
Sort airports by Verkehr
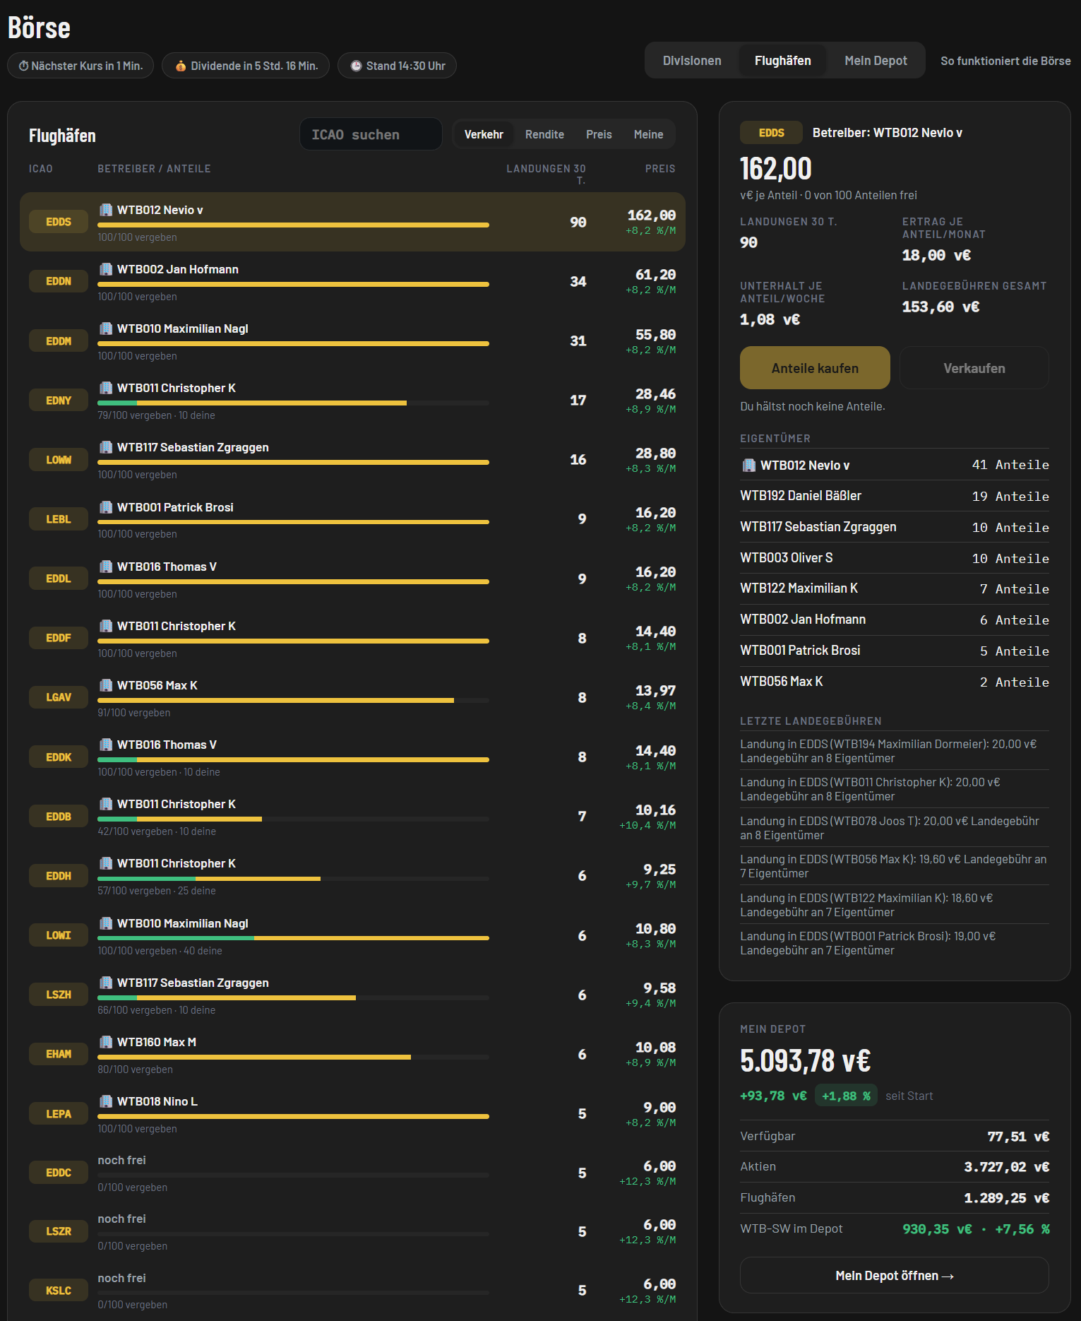point(484,134)
